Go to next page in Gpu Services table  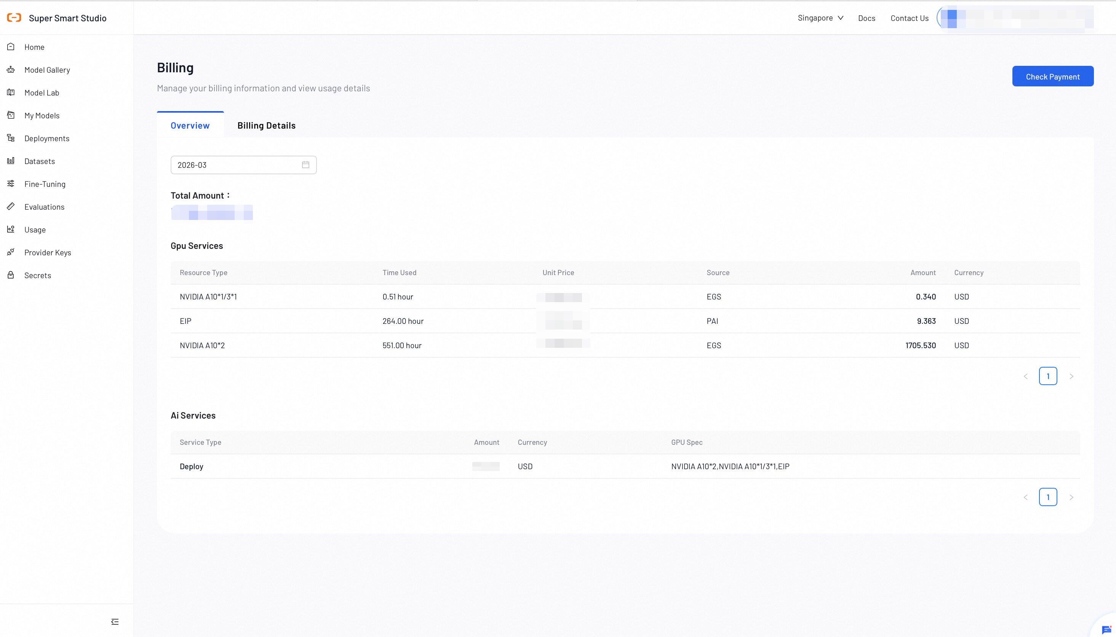pos(1071,376)
